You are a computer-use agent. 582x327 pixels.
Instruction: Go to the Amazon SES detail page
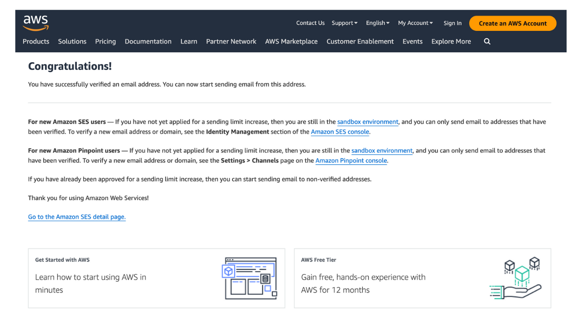coord(77,217)
